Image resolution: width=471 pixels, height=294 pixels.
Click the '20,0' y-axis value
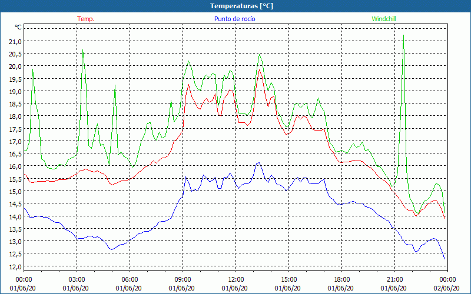click(x=15, y=66)
